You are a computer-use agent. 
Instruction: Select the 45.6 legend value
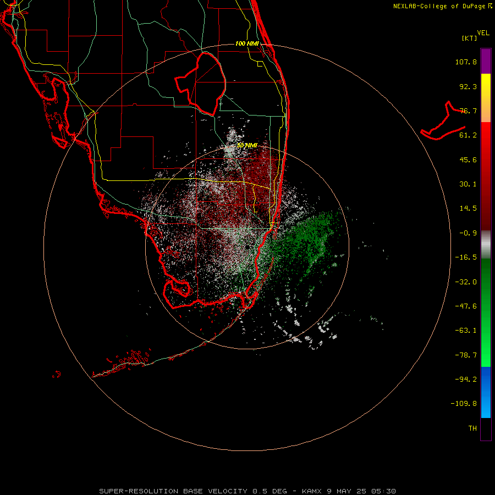tap(468, 159)
